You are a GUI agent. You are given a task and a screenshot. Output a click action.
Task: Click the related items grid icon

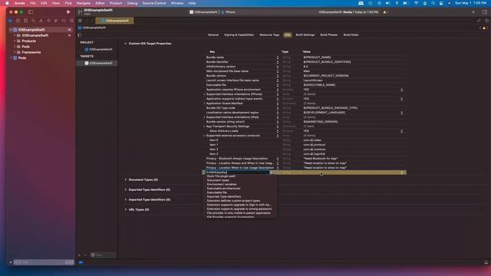pyautogui.click(x=80, y=21)
